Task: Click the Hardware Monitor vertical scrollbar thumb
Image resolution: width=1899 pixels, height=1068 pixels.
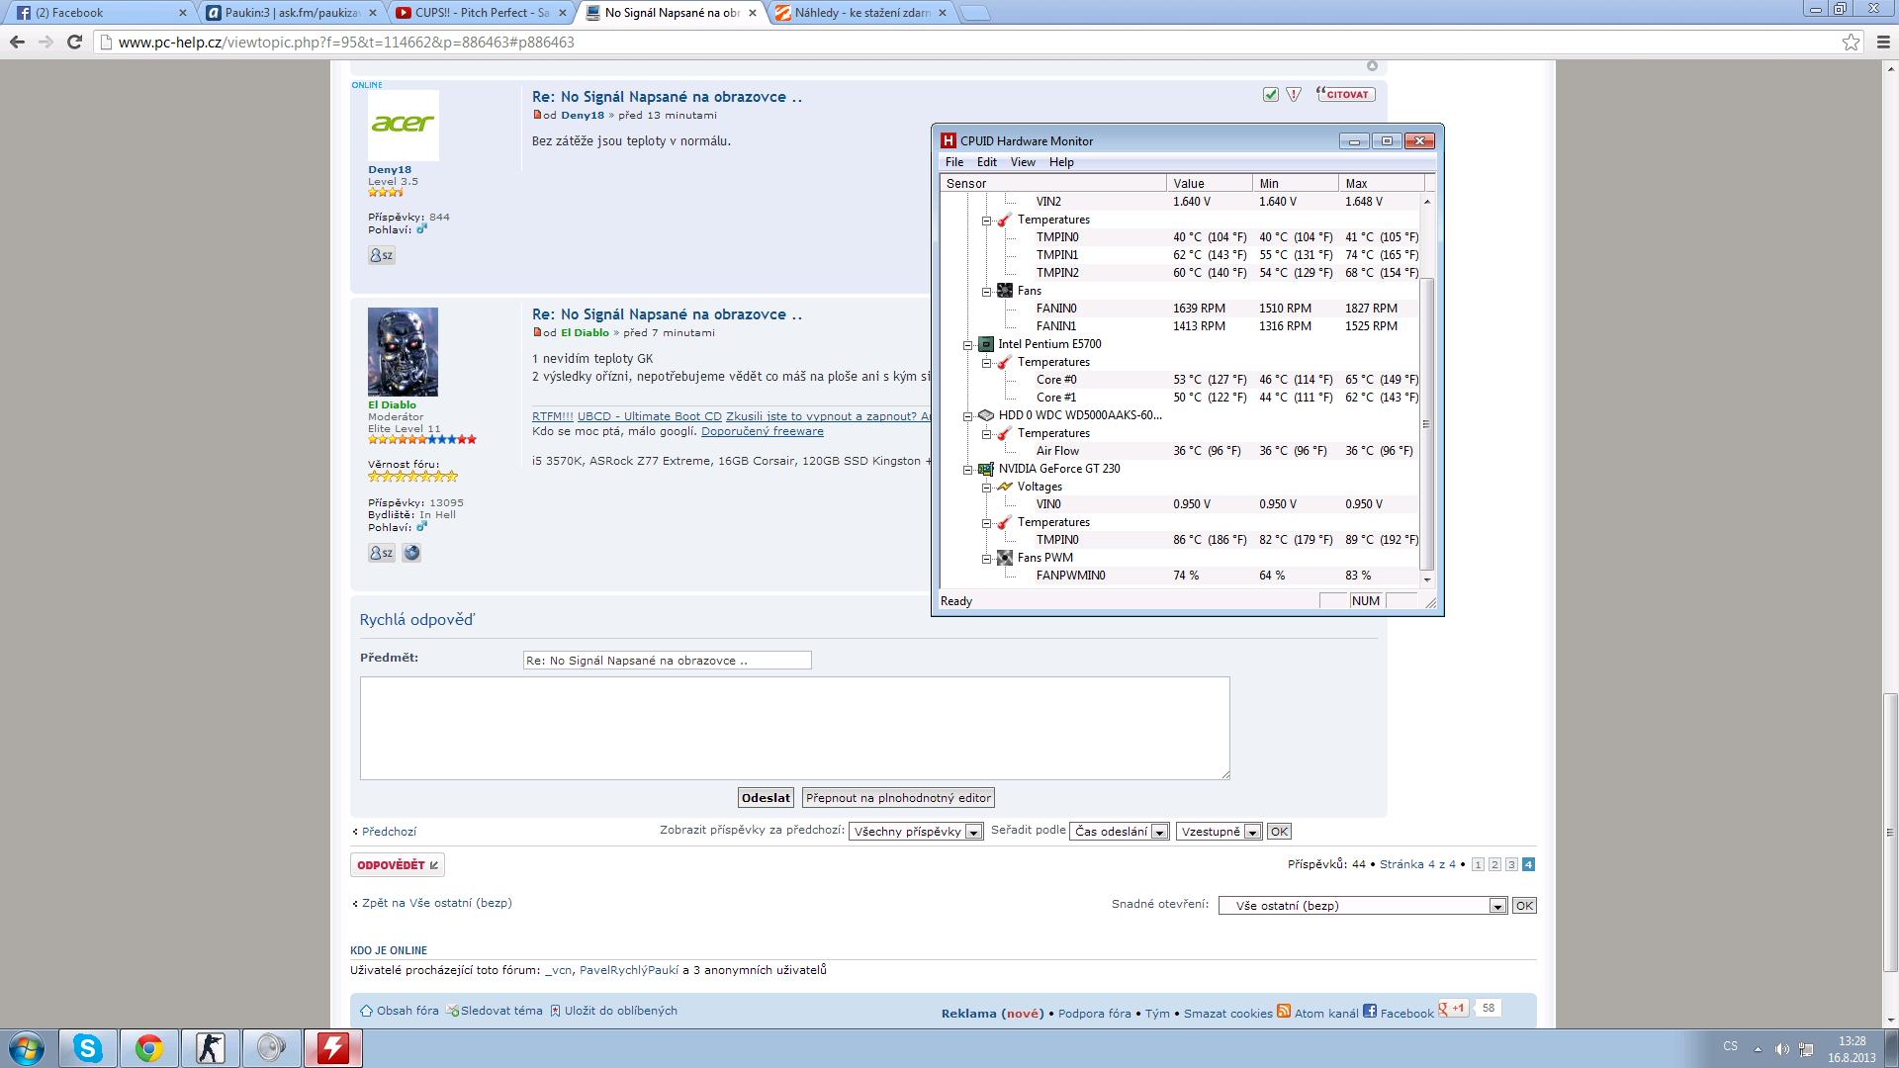Action: [x=1426, y=423]
